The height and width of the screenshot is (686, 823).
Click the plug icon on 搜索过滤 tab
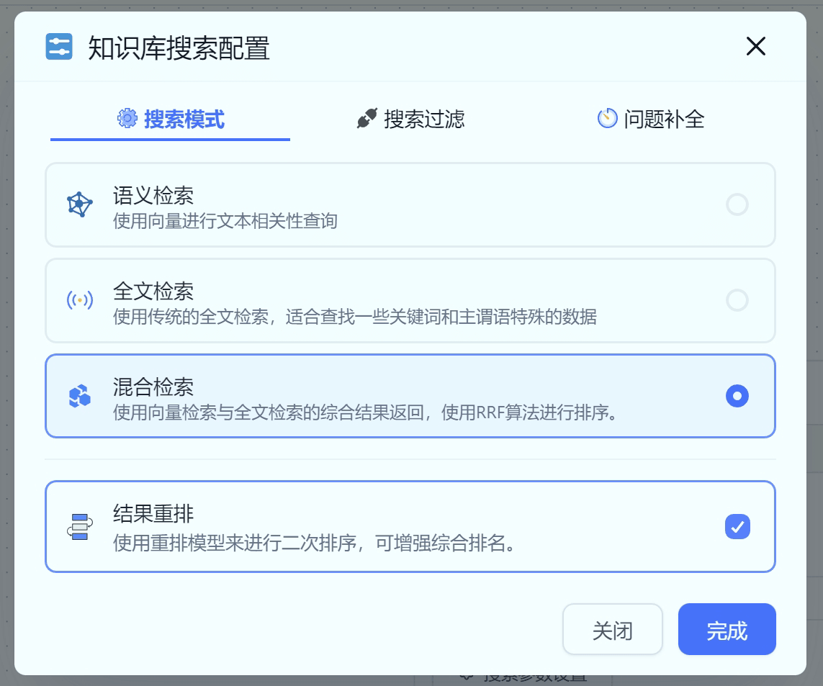(367, 119)
